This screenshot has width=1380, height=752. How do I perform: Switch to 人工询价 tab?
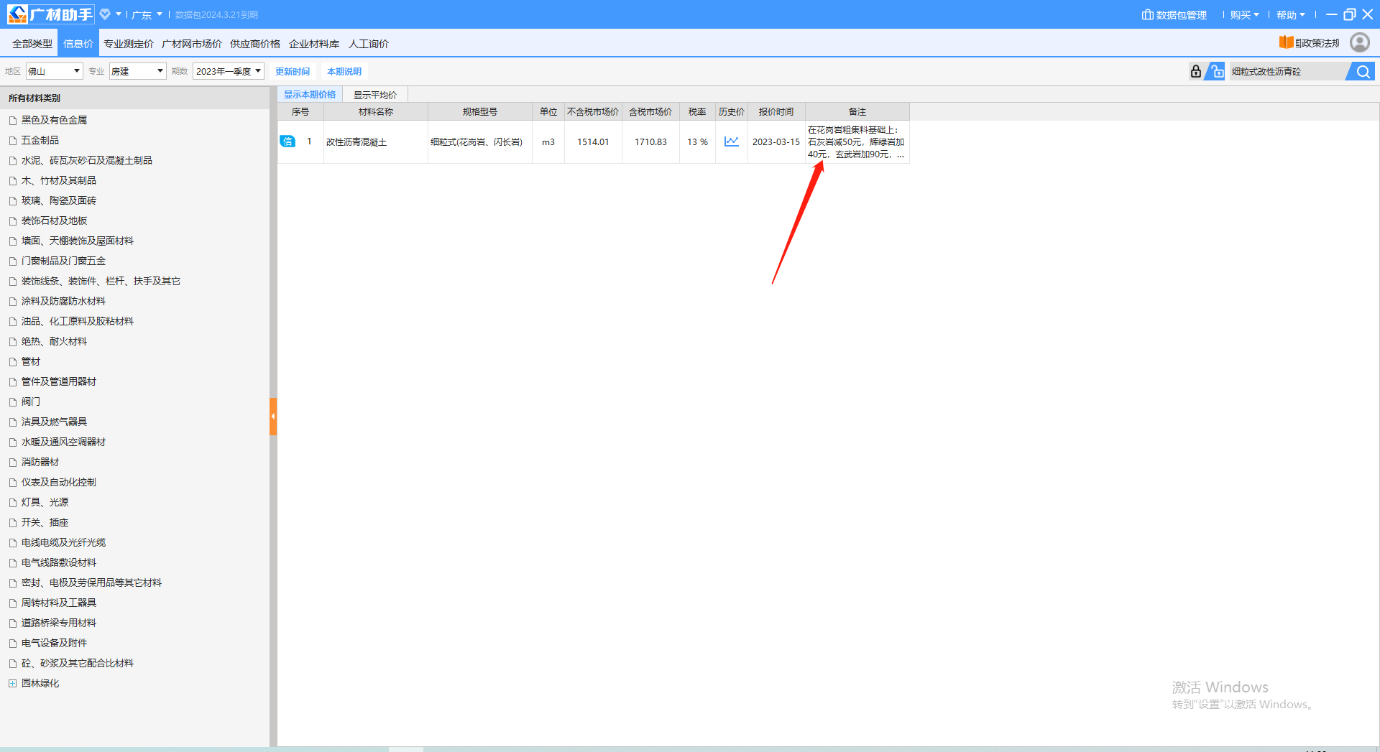[369, 44]
